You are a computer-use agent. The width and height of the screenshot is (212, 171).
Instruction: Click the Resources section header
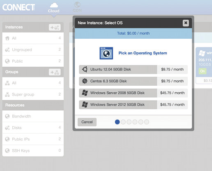pyautogui.click(x=33, y=105)
